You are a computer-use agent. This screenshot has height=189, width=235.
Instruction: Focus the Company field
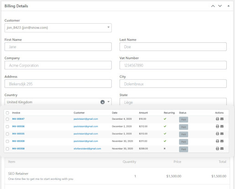pyautogui.click(x=58, y=65)
